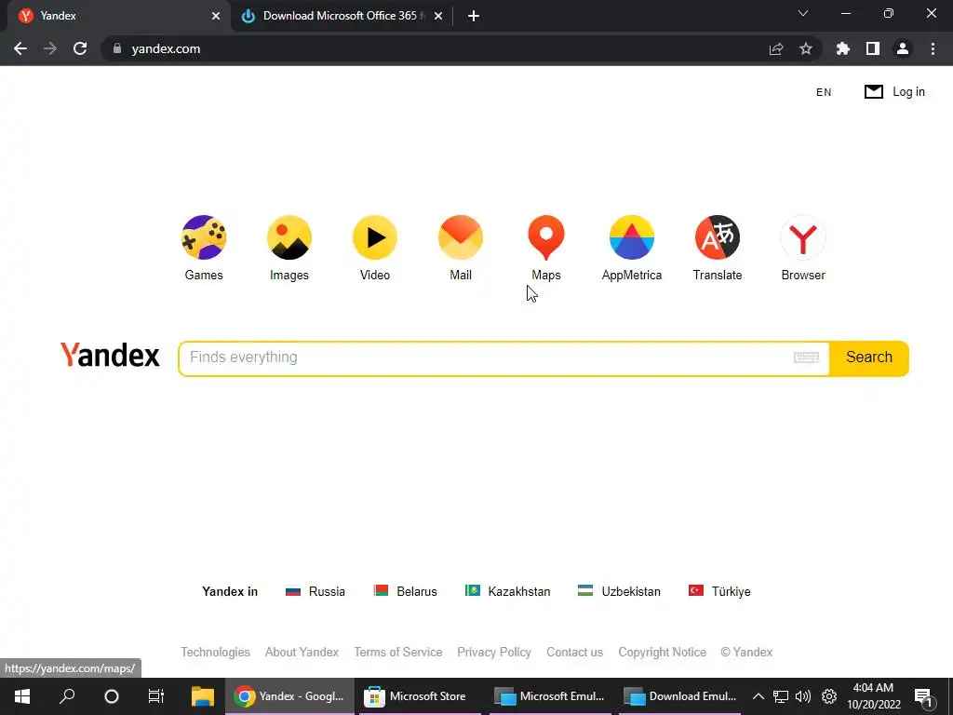Click the mail envelope next to Log in

click(873, 92)
